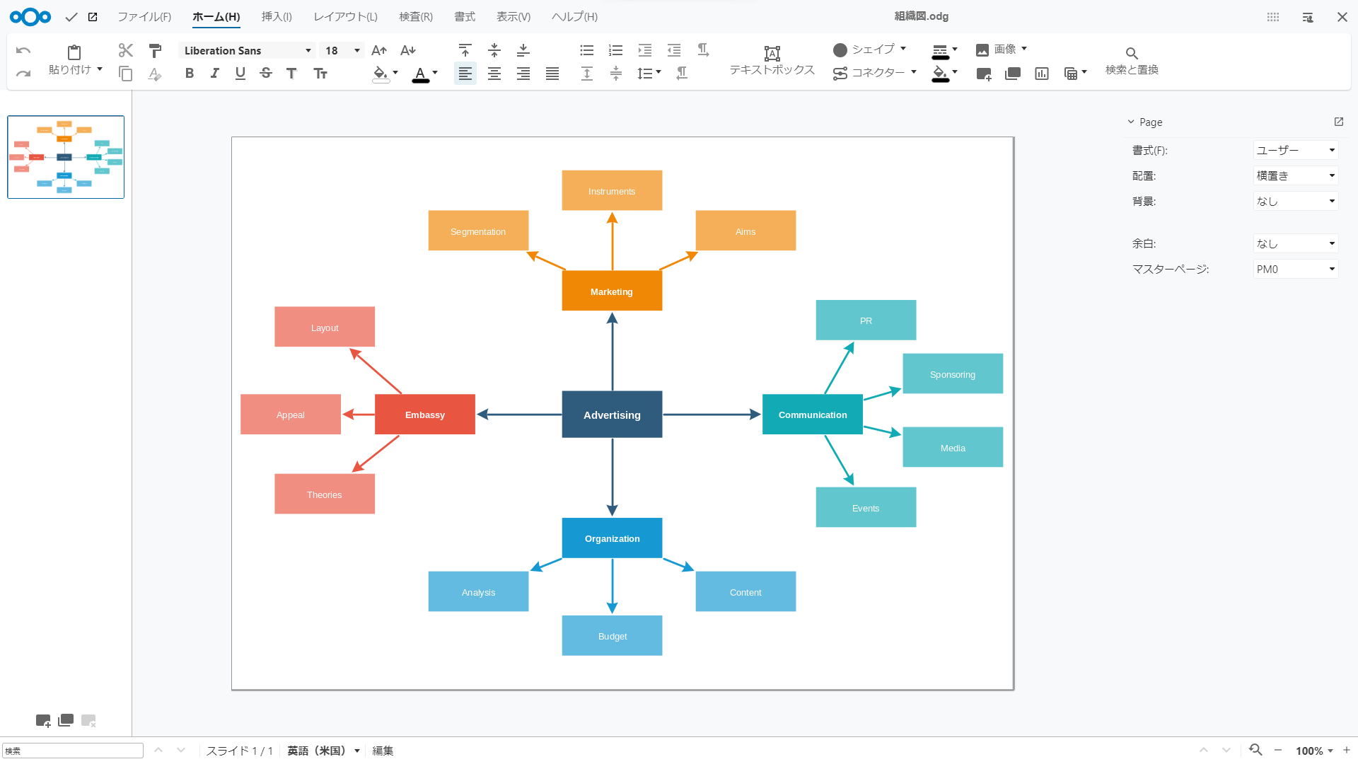Add new slide icon below thumbnails

[x=43, y=720]
